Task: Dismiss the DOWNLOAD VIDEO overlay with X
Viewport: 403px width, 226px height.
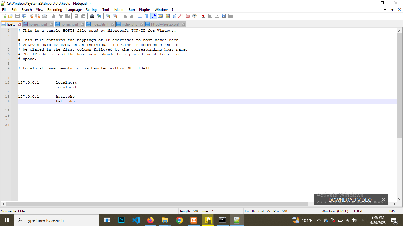Action: click(384, 200)
